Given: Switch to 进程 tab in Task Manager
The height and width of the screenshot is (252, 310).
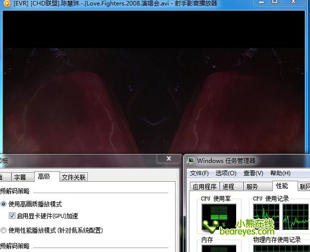Looking at the screenshot, I should coord(231,186).
